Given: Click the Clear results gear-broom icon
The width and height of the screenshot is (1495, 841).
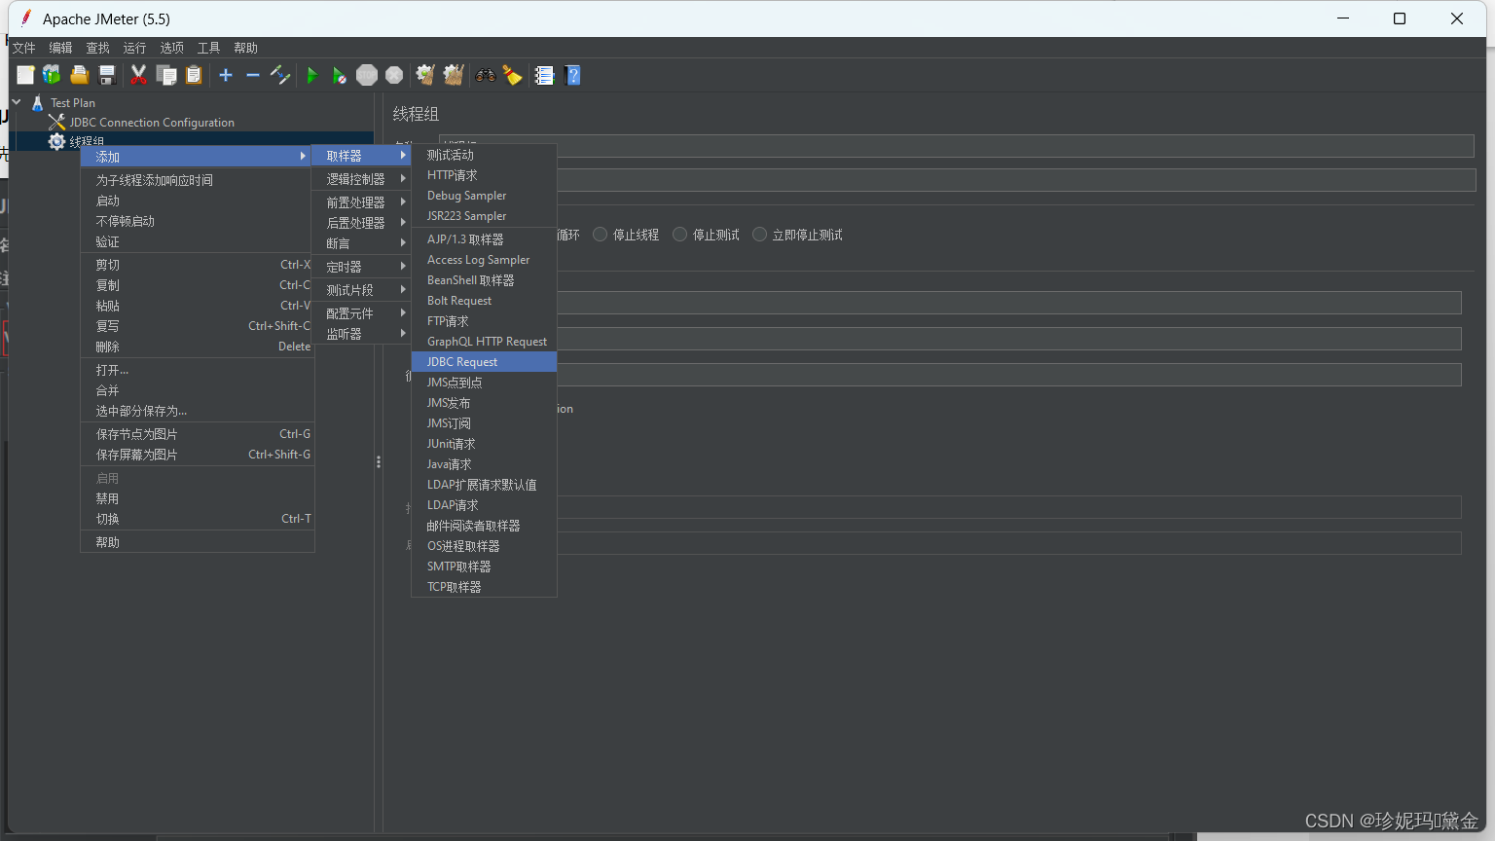Looking at the screenshot, I should pos(425,75).
